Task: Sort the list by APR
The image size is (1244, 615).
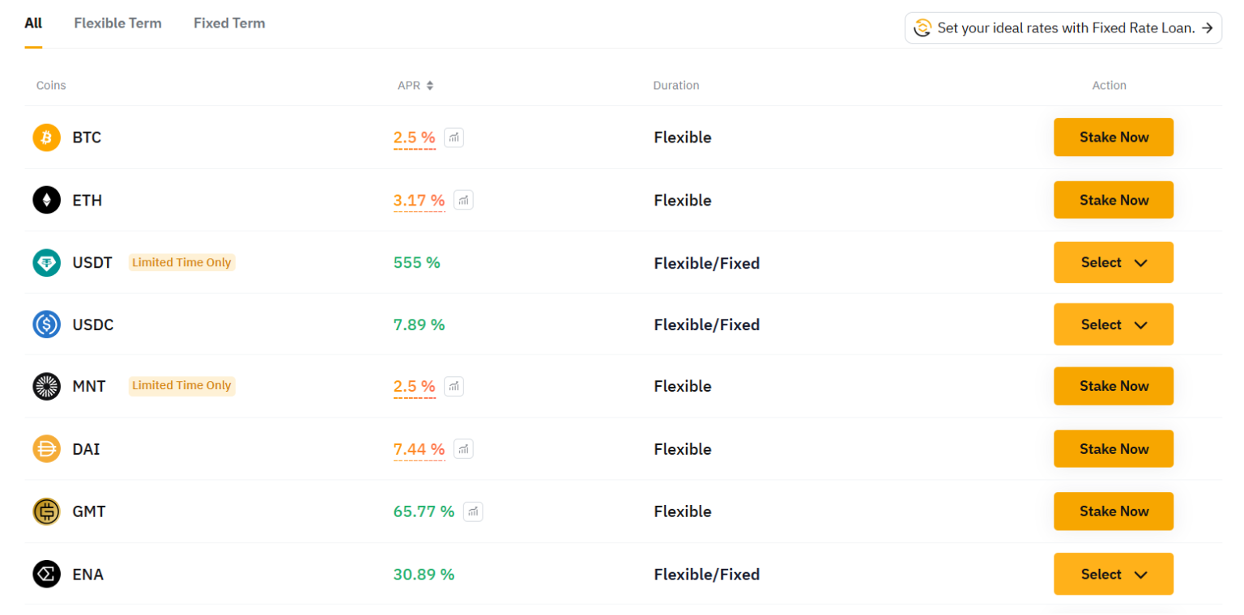Action: [x=415, y=85]
